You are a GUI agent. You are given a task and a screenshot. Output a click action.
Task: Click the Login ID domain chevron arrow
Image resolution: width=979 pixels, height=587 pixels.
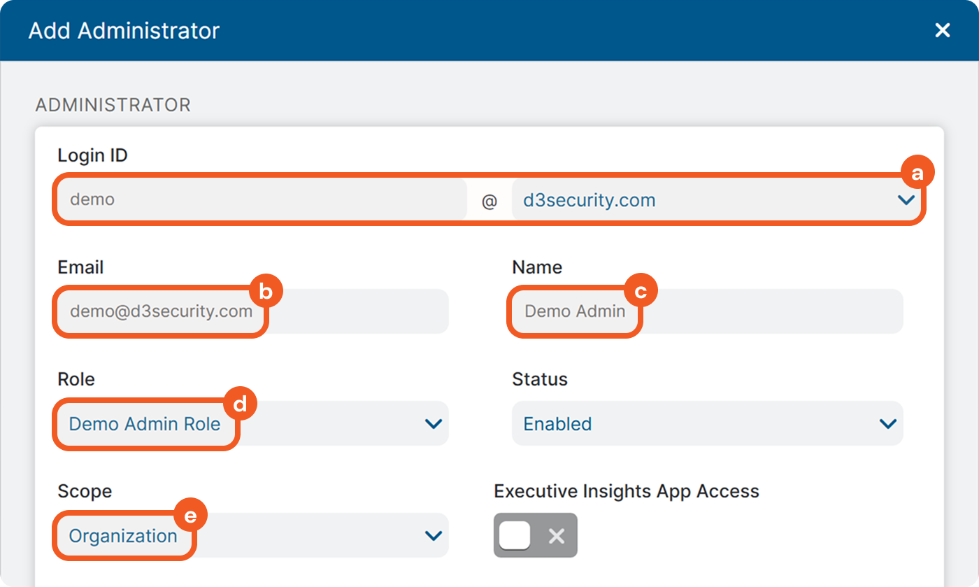[906, 200]
